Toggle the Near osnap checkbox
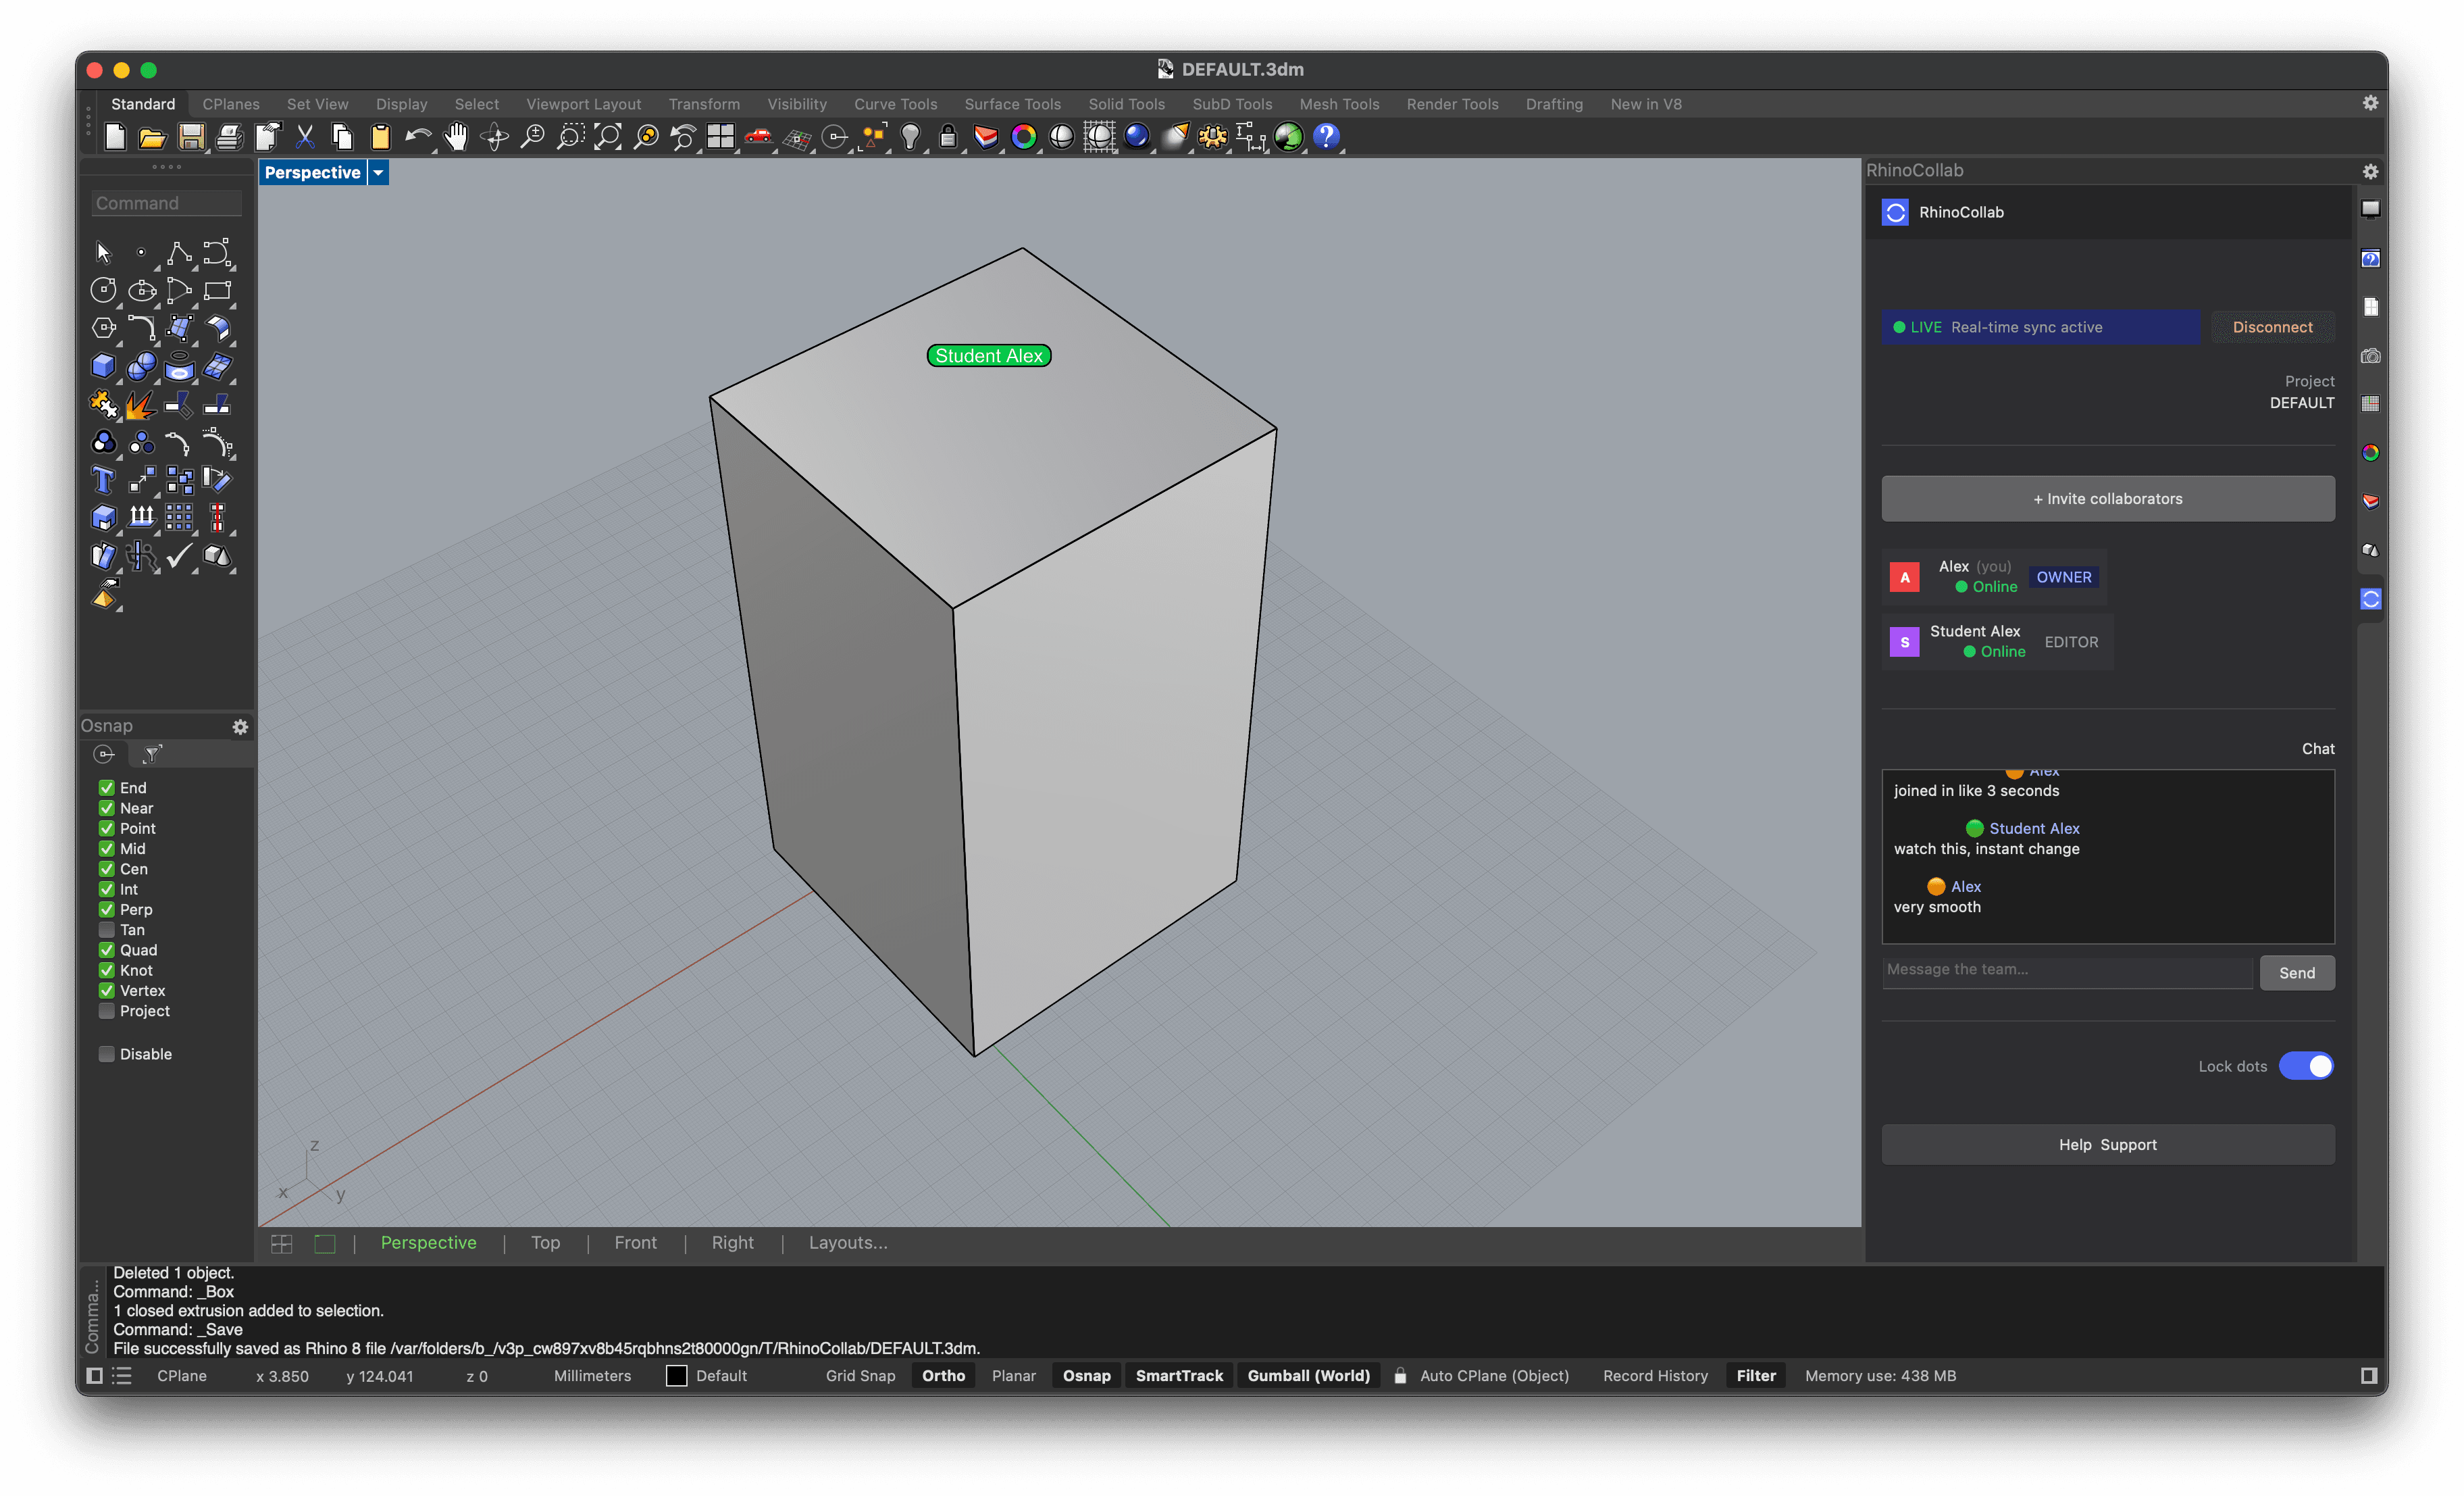 (106, 809)
